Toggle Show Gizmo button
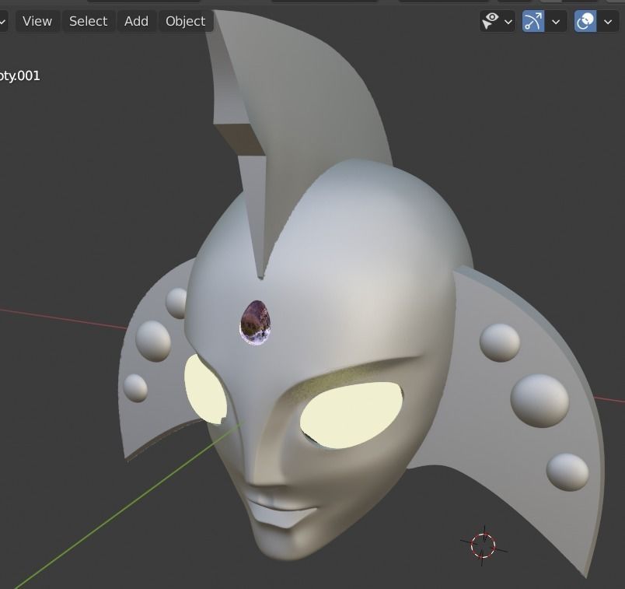The height and width of the screenshot is (589, 625). [x=533, y=21]
